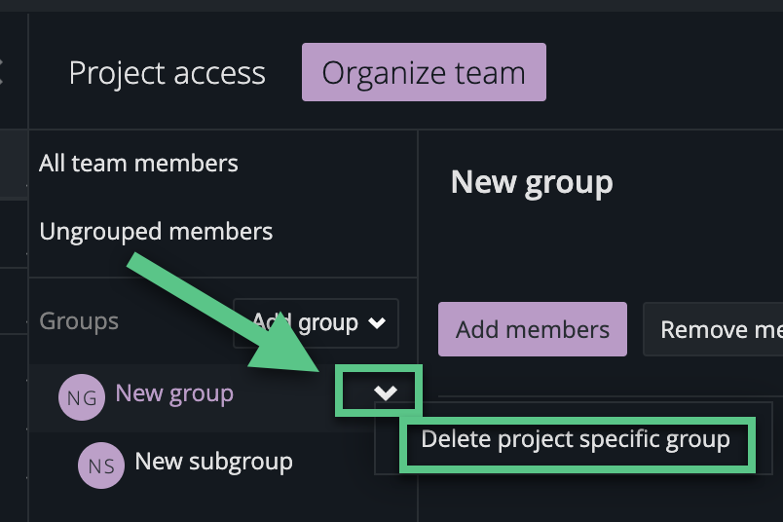Click the NS subgroup avatar icon
Screen dimensions: 783x522
click(101, 466)
